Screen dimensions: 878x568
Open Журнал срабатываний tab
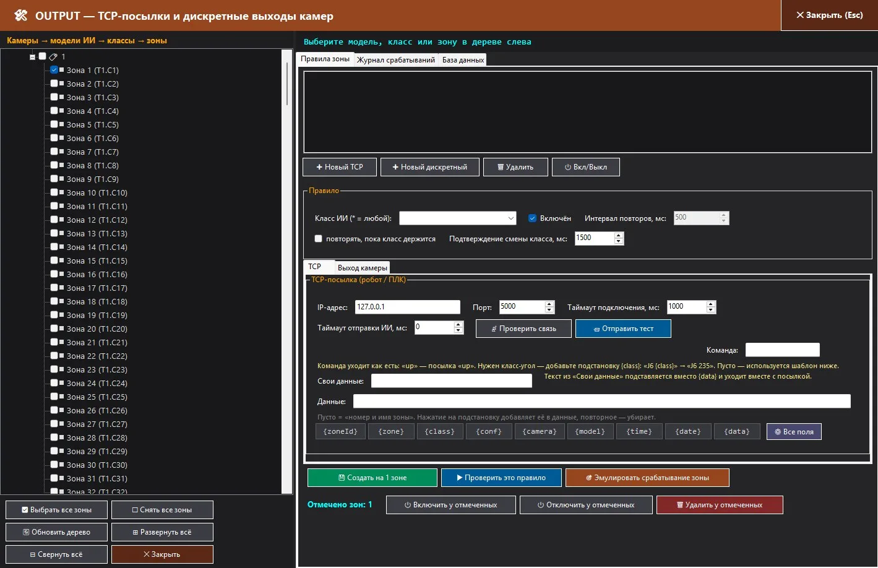[x=396, y=60]
